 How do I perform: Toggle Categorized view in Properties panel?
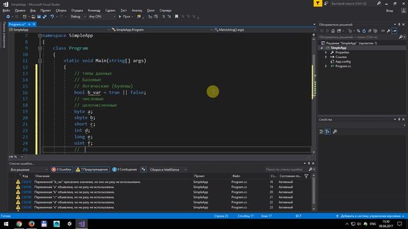point(321,132)
